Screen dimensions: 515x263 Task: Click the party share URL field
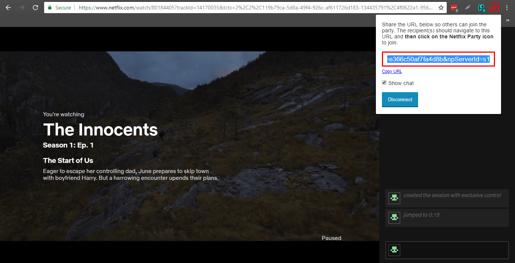point(438,59)
